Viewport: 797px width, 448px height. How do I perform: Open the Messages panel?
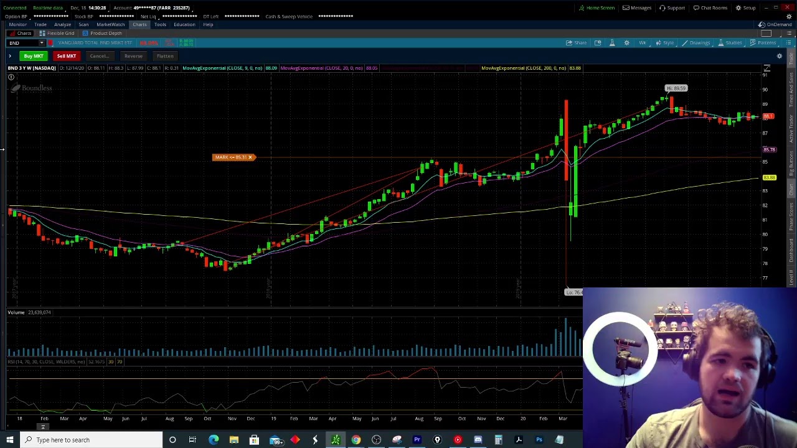point(637,7)
